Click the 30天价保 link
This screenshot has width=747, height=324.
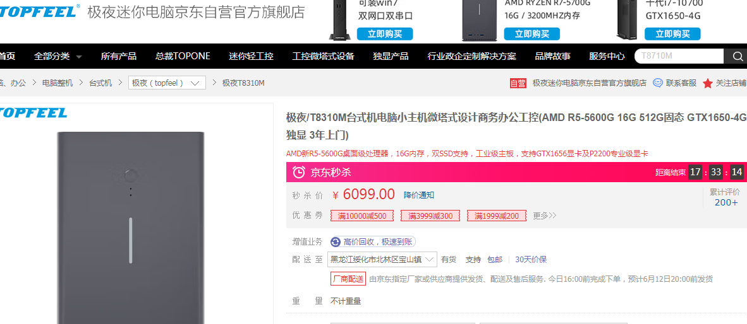(x=531, y=260)
